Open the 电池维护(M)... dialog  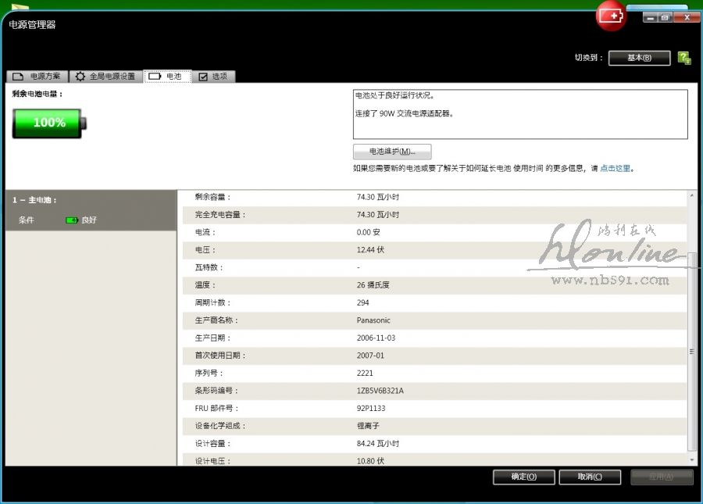(392, 152)
